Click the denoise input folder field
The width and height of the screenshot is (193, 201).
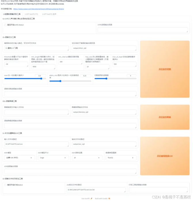37,112
